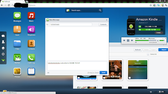Click the To recipient number field
Viewport: 168px width, 94px height.
[x=71, y=24]
